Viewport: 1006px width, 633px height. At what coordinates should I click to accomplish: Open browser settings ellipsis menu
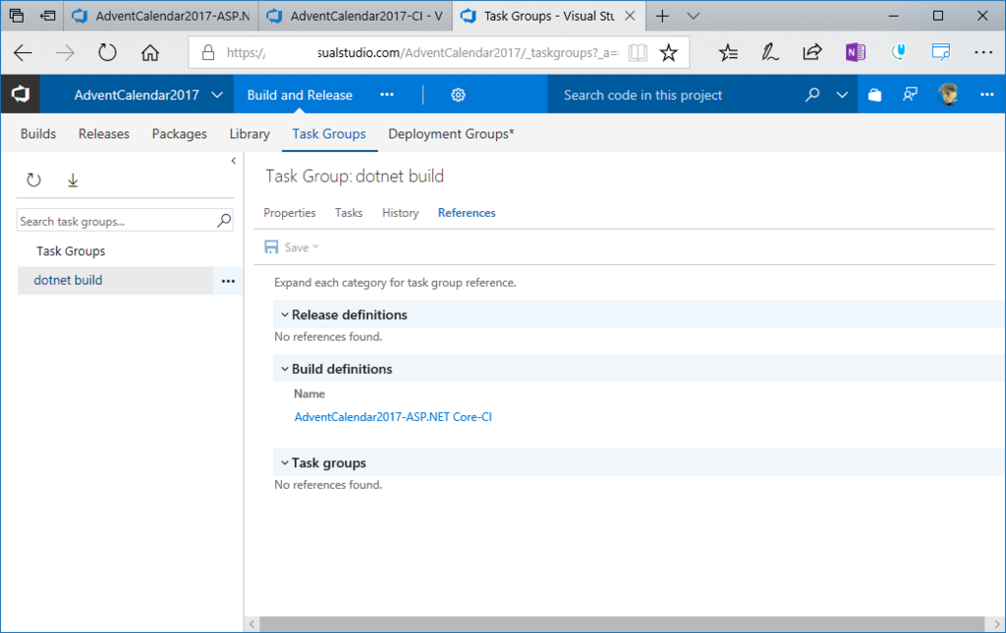pos(982,53)
